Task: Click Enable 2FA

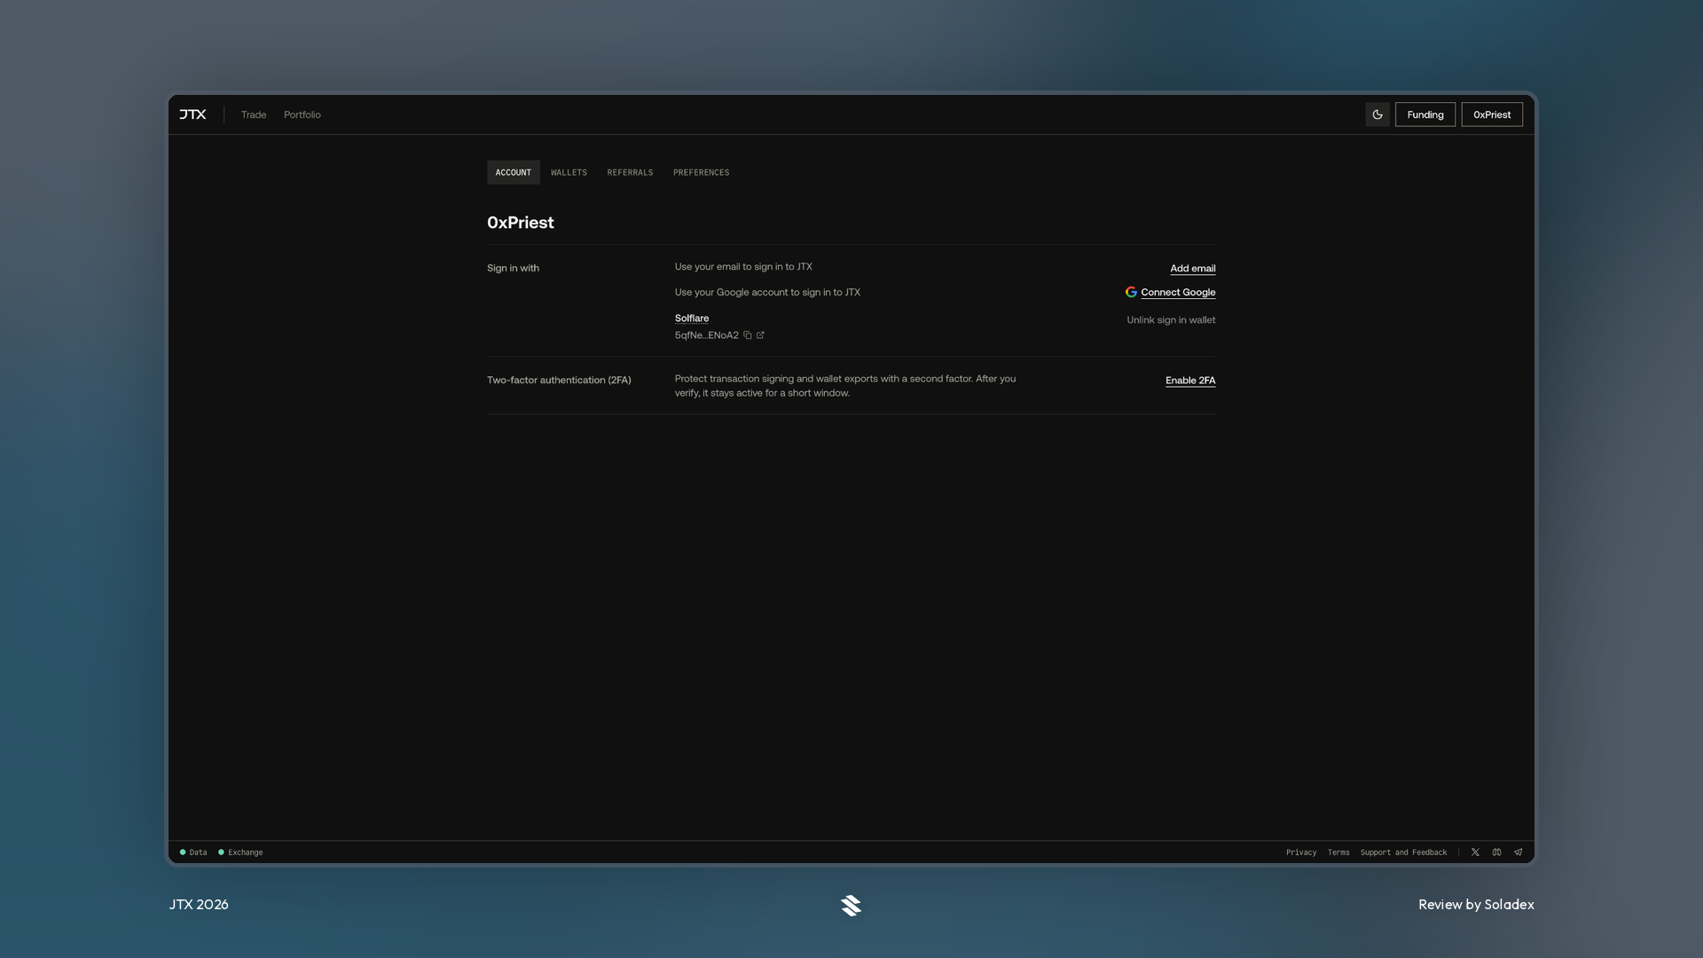Action: coord(1190,380)
